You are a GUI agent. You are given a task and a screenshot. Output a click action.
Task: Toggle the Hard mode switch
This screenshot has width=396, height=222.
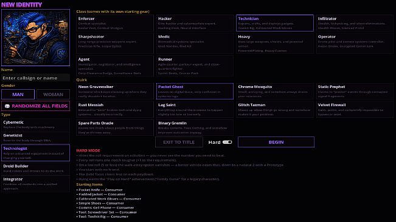[228, 142]
